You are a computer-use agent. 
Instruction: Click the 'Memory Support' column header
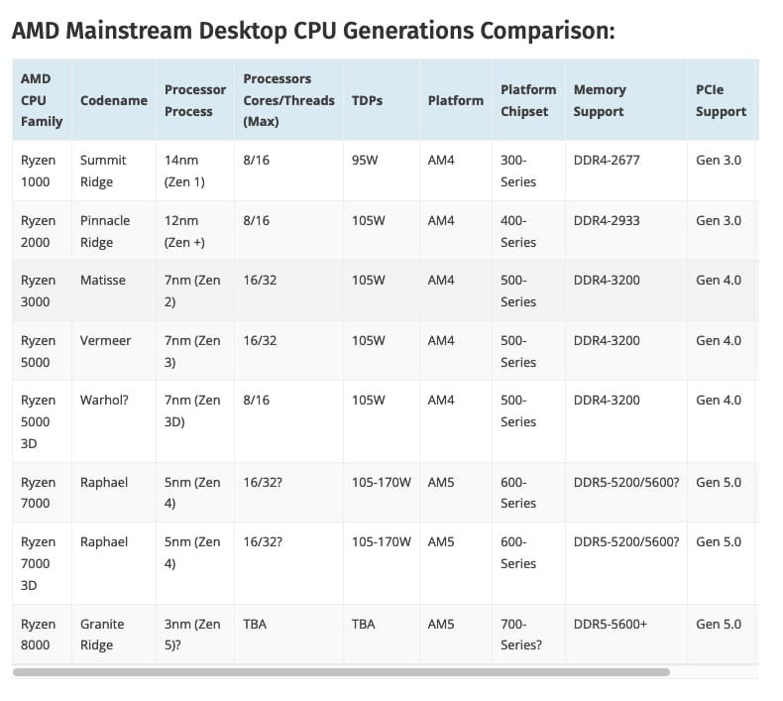click(x=626, y=100)
